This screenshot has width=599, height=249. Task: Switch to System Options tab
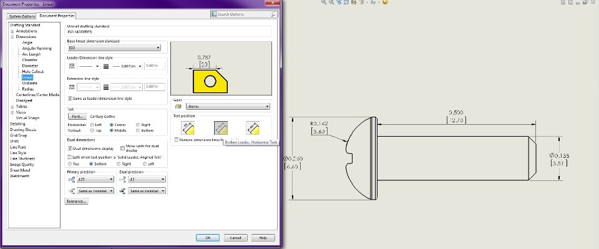coord(22,16)
